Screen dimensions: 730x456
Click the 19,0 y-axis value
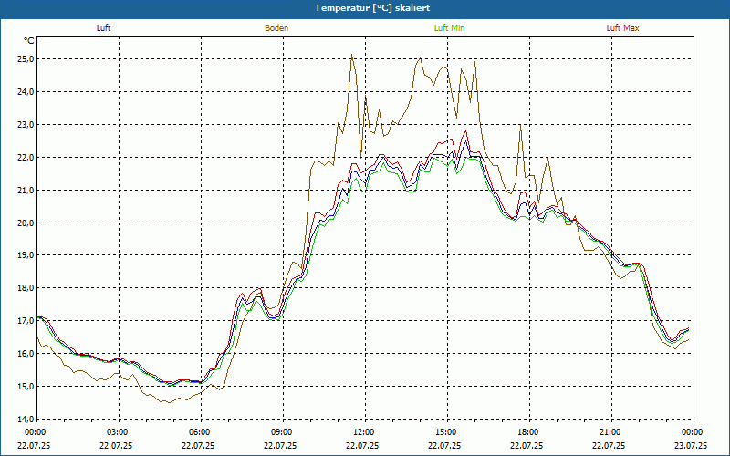(x=26, y=255)
